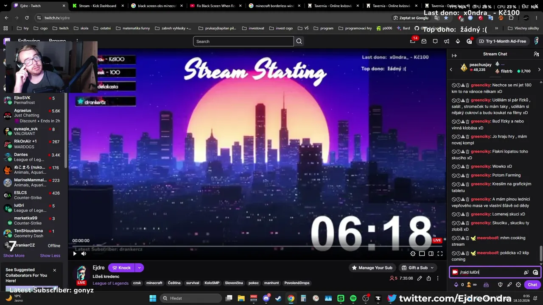Click Show More in followed channels
543x305 pixels.
click(14, 255)
